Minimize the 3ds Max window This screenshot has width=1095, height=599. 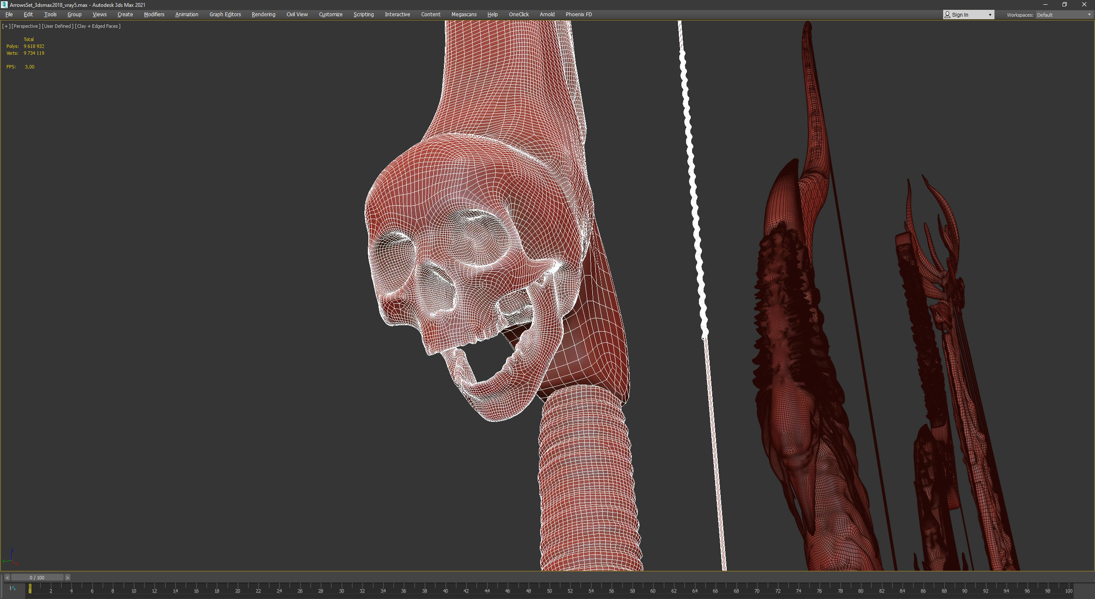pos(1045,5)
